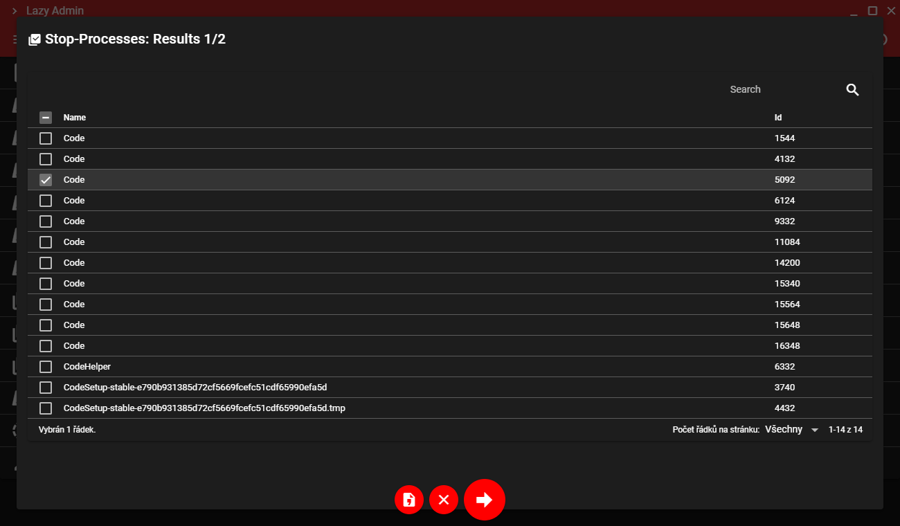Image resolution: width=900 pixels, height=526 pixels.
Task: Open the rows per page Všechny dropdown
Action: [x=792, y=430]
